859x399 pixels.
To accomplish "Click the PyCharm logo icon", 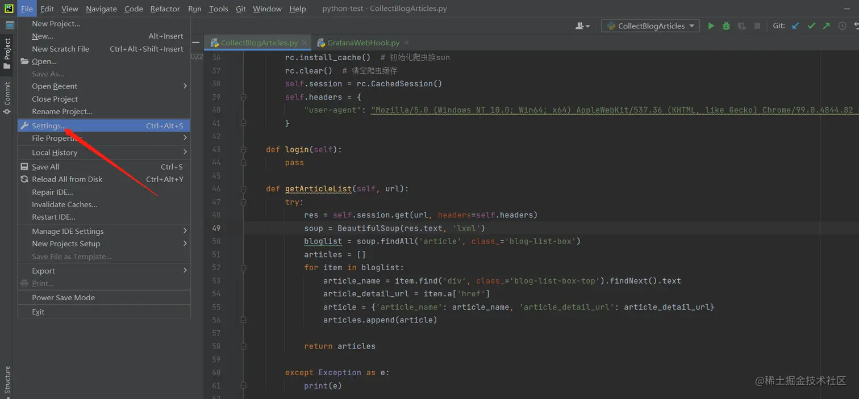I will pos(10,9).
